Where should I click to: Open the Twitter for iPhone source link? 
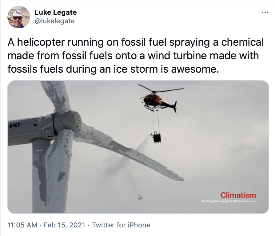[x=121, y=225]
